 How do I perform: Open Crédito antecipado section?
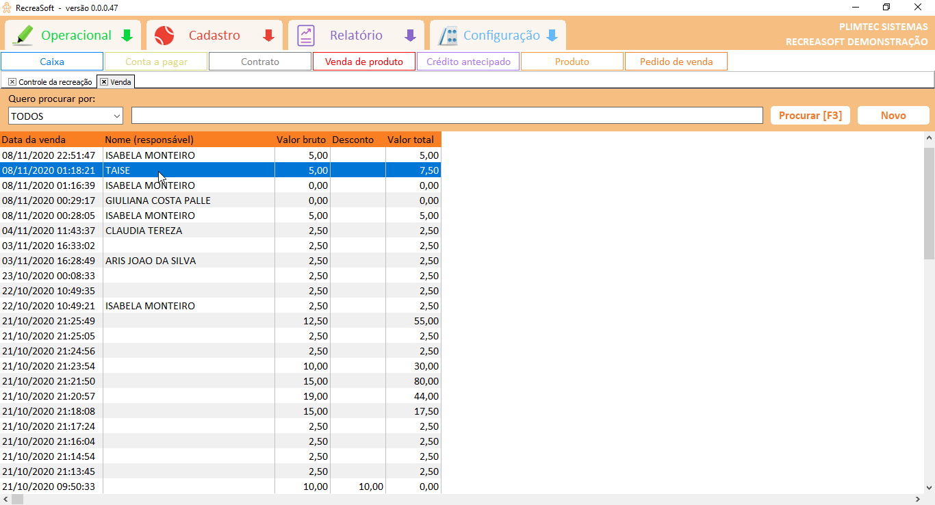[468, 62]
